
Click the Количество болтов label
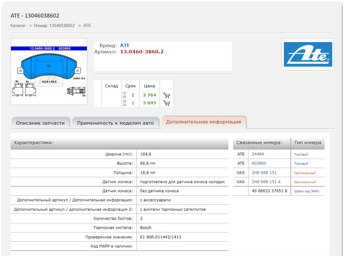click(x=113, y=218)
